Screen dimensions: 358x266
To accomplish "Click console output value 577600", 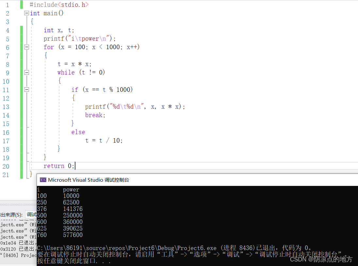I will 73,235.
